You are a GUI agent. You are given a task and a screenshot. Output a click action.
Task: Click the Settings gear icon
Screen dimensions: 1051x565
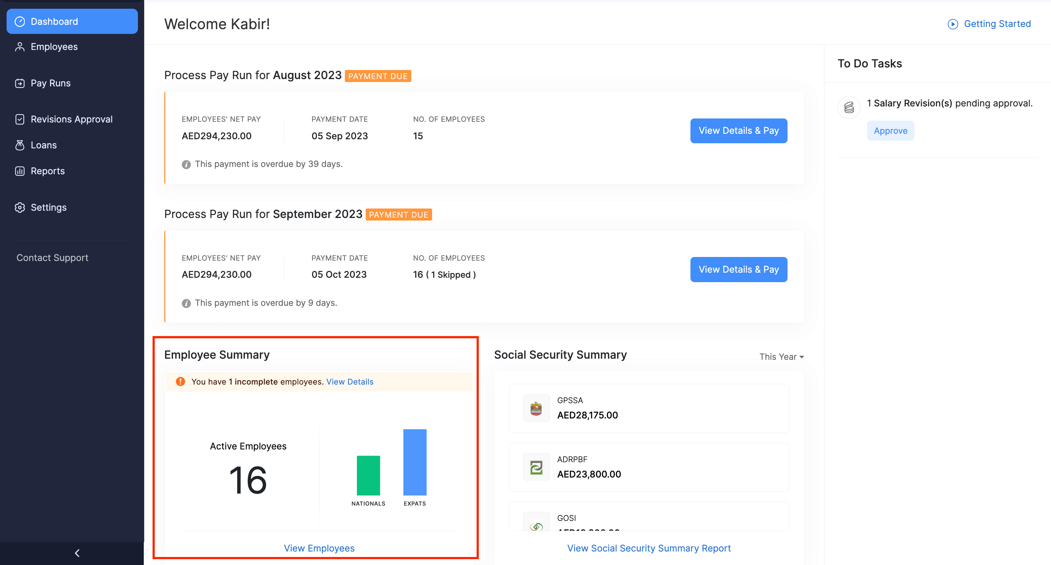pyautogui.click(x=20, y=207)
